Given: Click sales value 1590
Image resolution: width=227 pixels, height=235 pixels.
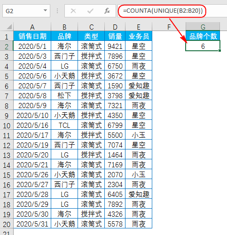Looking at the screenshot, I should coord(115,85).
